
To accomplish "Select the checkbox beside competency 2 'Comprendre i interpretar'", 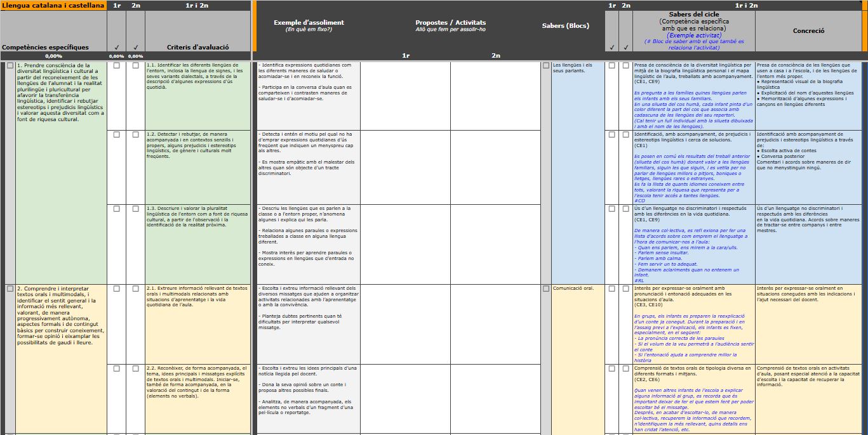I will [x=10, y=289].
